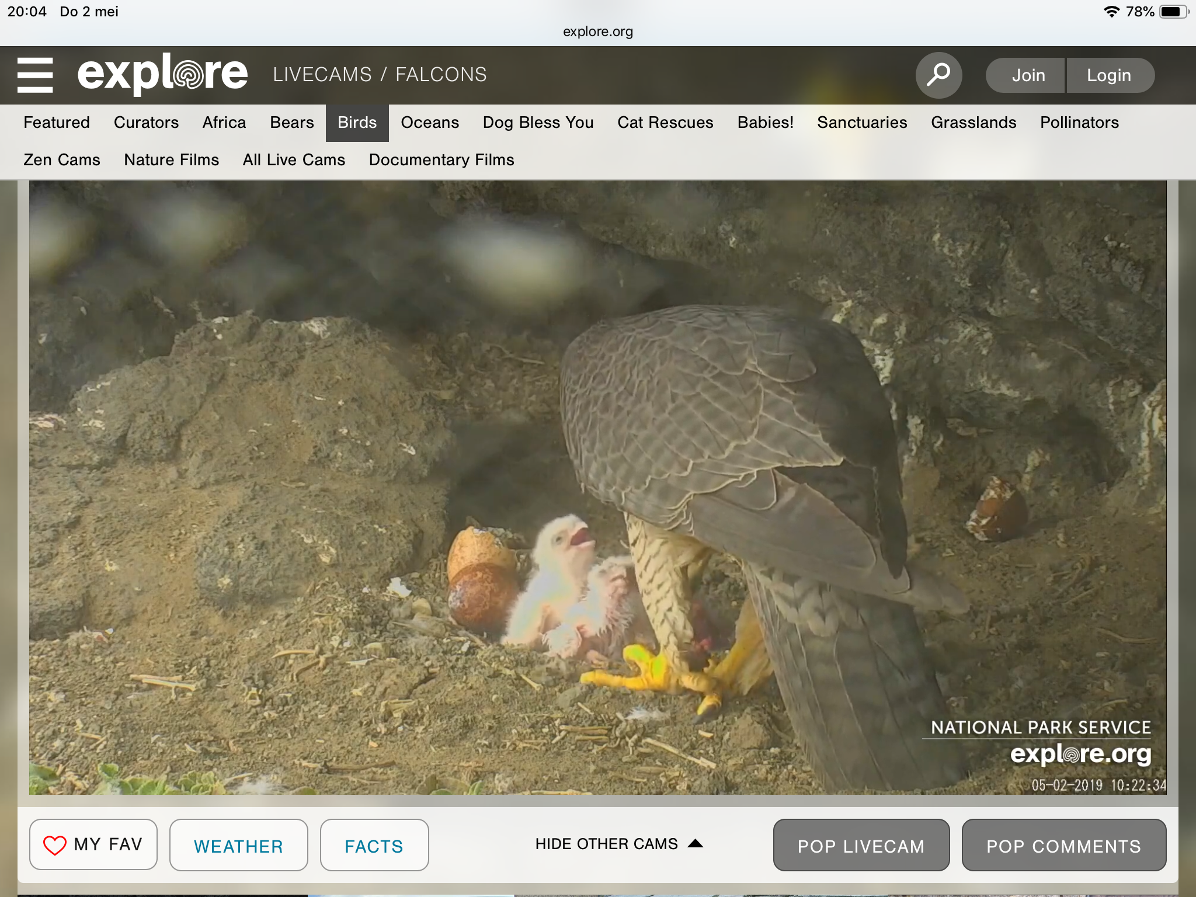Viewport: 1196px width, 897px height.
Task: Tap the explore.org address bar
Action: point(597,32)
